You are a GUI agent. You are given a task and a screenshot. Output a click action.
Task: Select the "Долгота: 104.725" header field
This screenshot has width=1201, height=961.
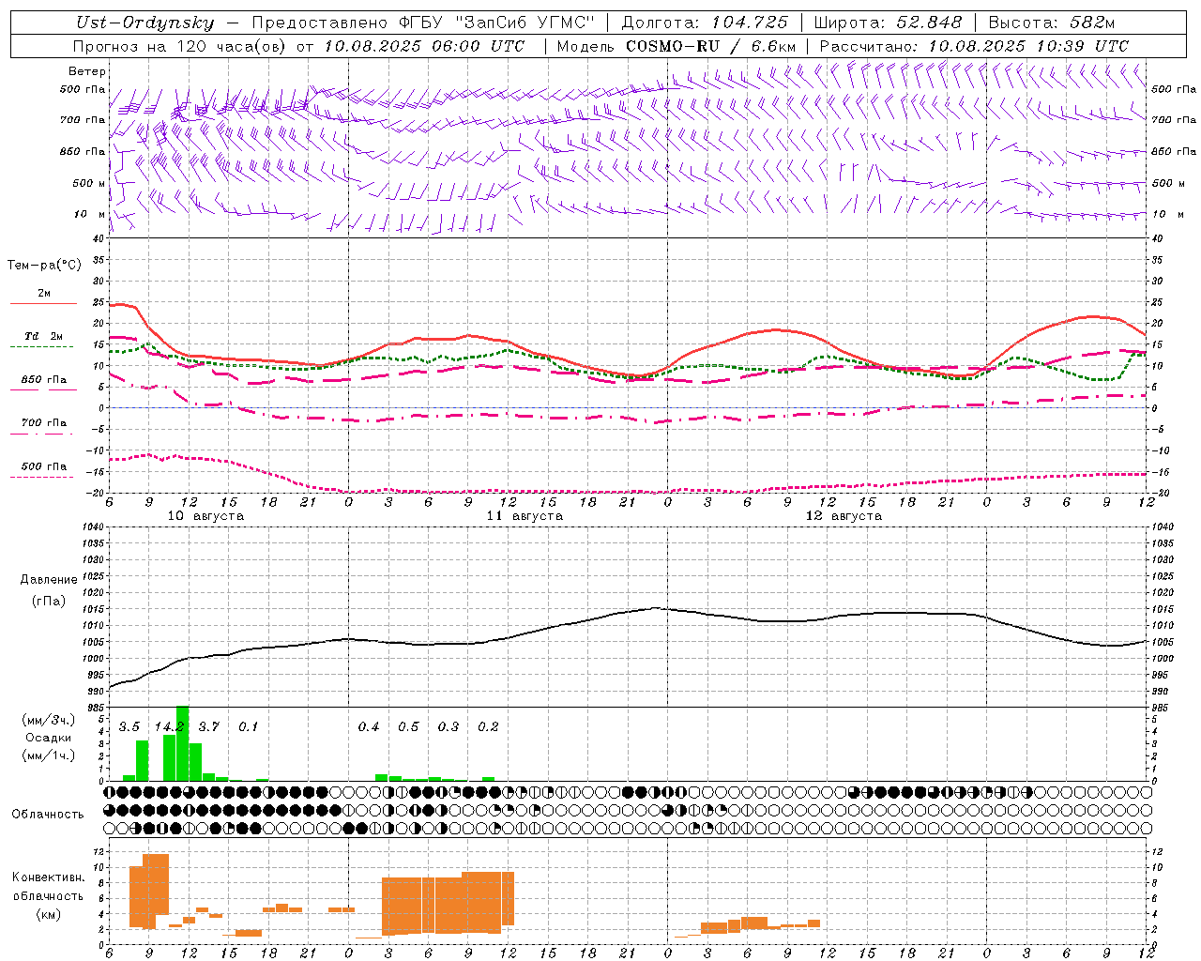705,23
